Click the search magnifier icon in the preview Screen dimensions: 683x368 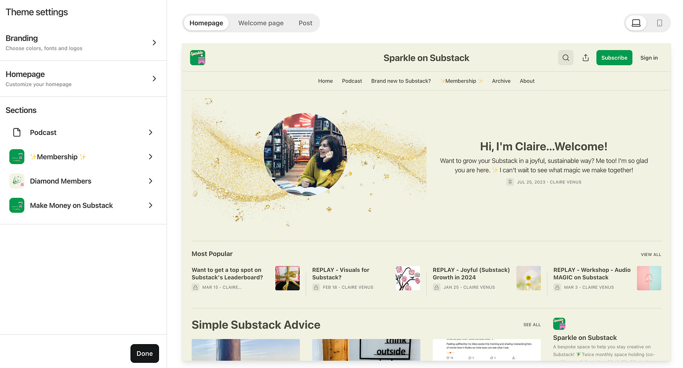566,58
